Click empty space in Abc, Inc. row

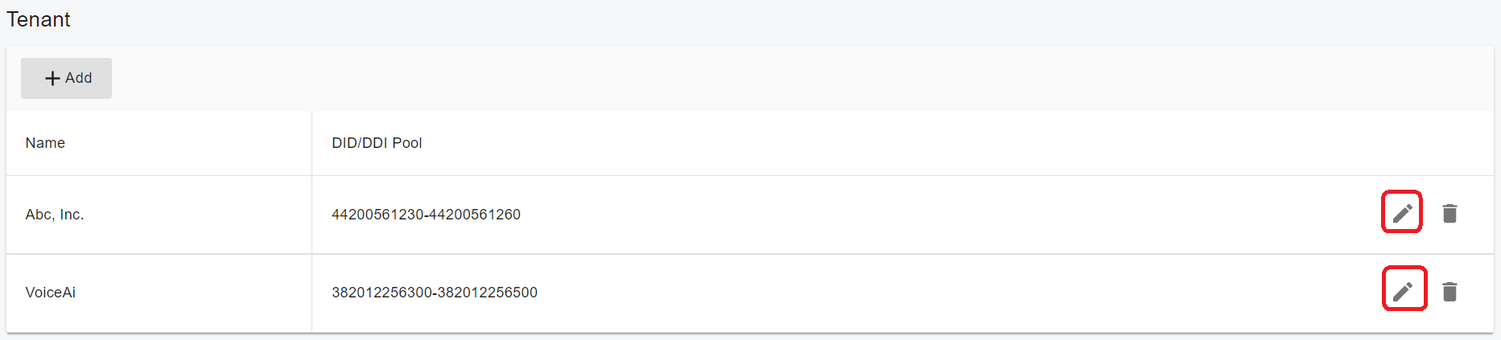885,215
